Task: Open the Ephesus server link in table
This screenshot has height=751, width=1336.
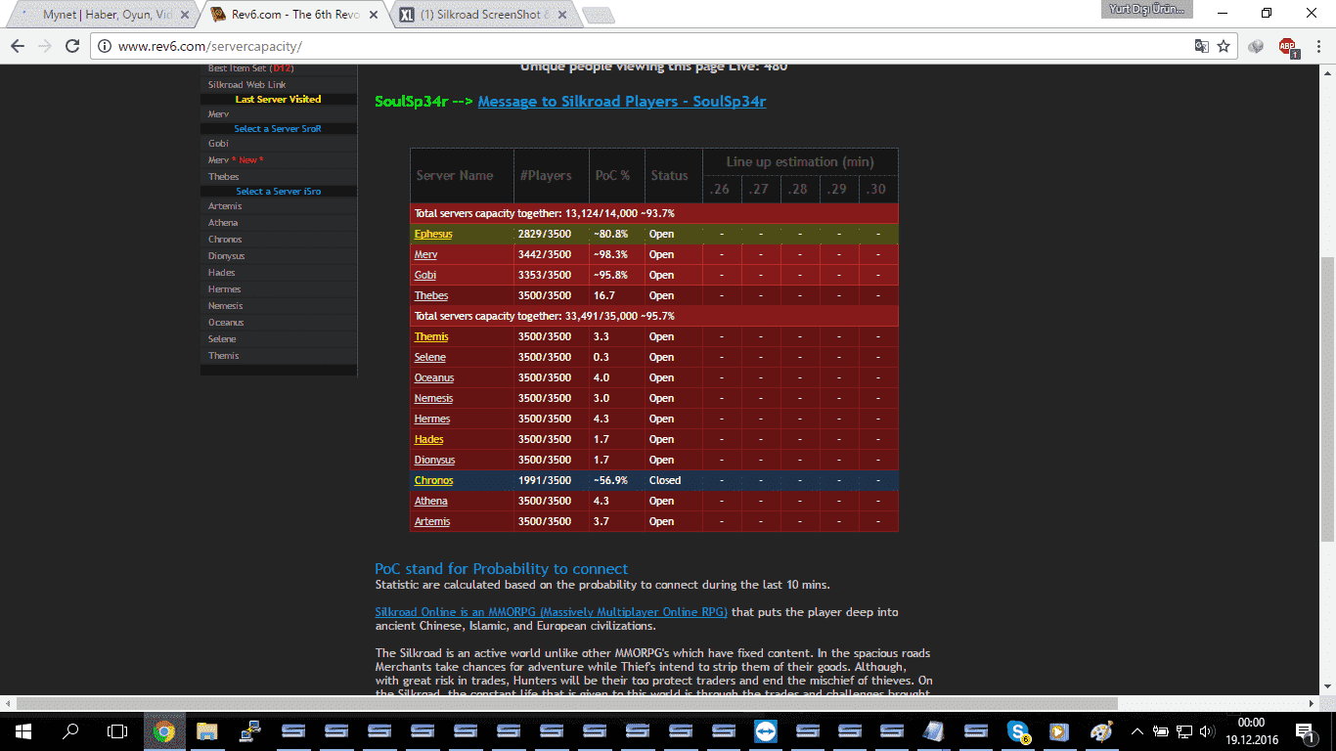Action: pyautogui.click(x=433, y=235)
